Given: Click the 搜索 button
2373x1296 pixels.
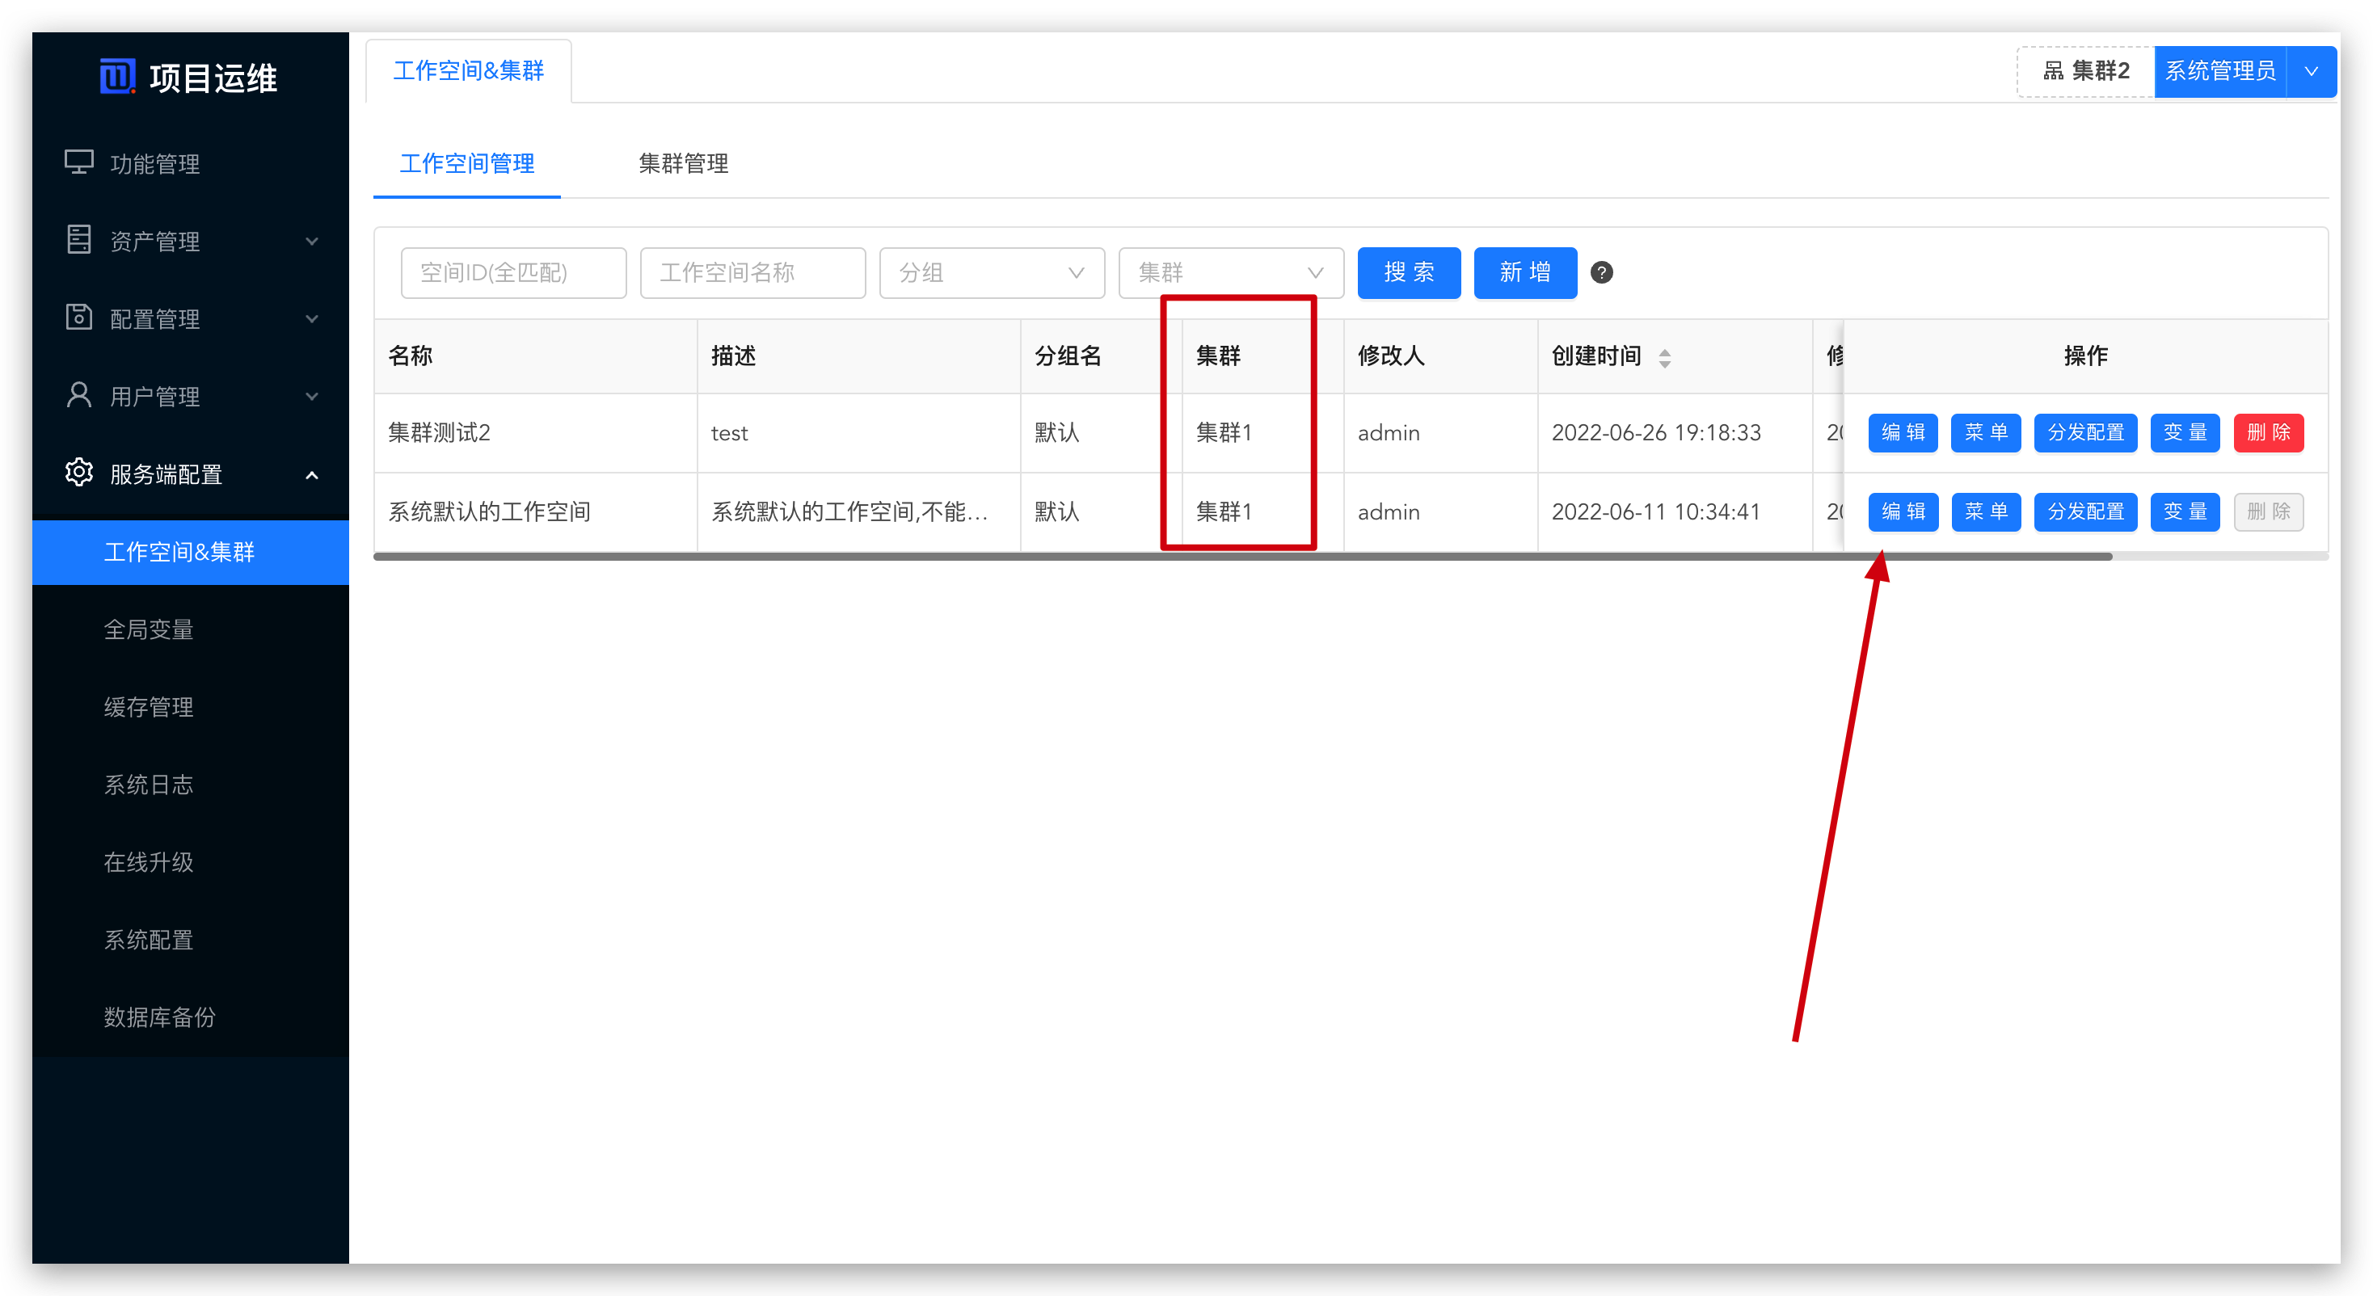Looking at the screenshot, I should click(1409, 272).
